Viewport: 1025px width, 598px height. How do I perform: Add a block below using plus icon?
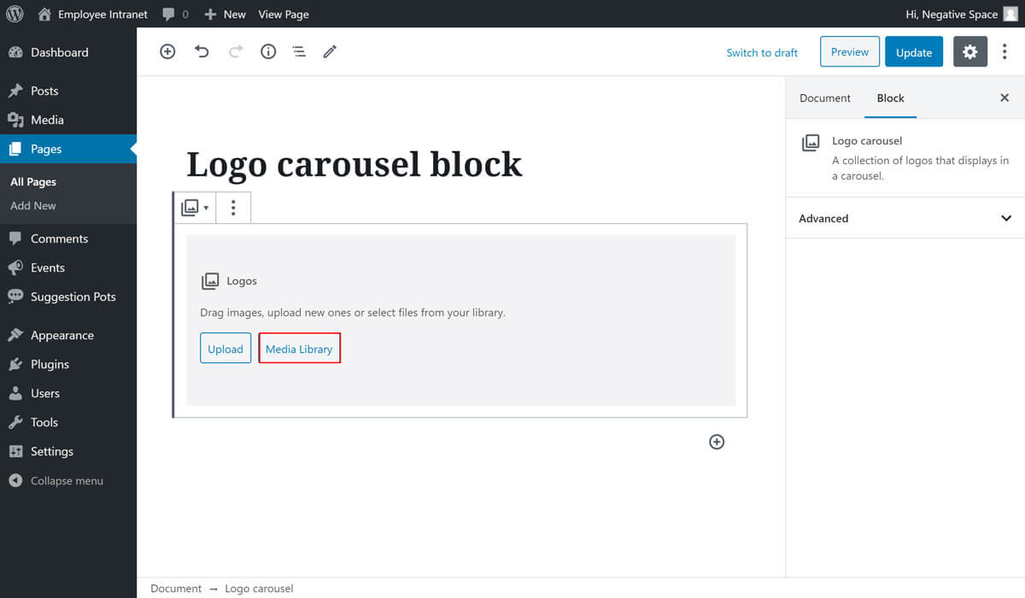click(x=717, y=442)
